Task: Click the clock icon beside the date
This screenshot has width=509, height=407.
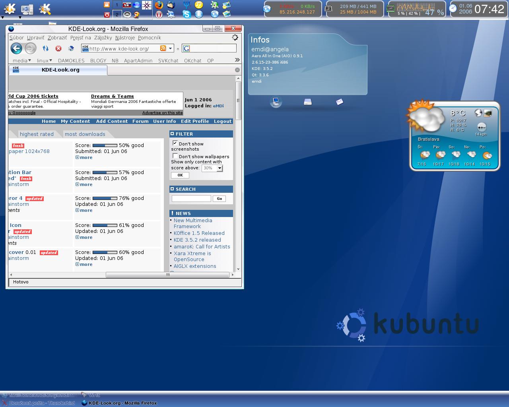Action: (453, 8)
